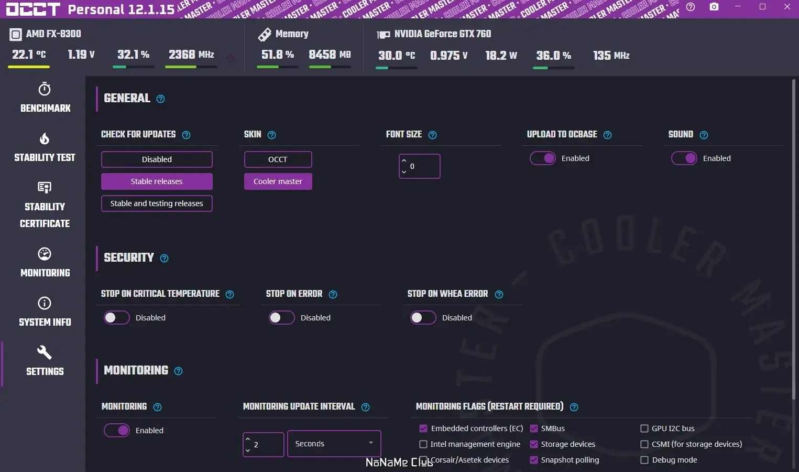This screenshot has width=799, height=472.
Task: Click the CPU fan spinner icon
Action: (x=231, y=59)
